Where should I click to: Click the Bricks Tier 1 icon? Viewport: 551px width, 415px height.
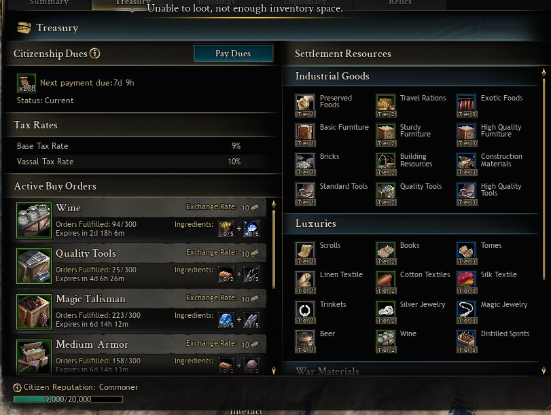pyautogui.click(x=304, y=164)
